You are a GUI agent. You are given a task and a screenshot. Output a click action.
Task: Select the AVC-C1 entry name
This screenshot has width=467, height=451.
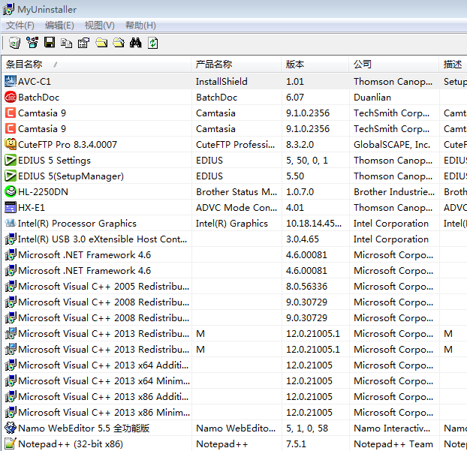(x=35, y=82)
